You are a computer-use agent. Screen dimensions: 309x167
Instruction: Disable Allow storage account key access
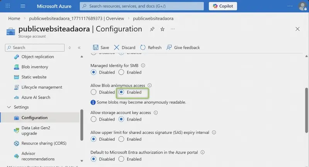(x=93, y=119)
